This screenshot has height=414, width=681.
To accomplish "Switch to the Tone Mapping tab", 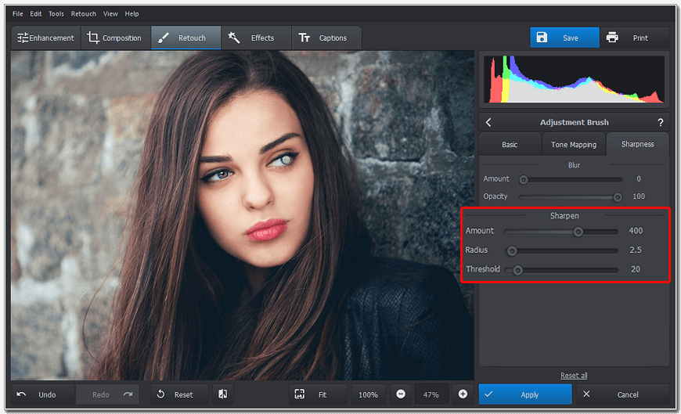I will 574,144.
